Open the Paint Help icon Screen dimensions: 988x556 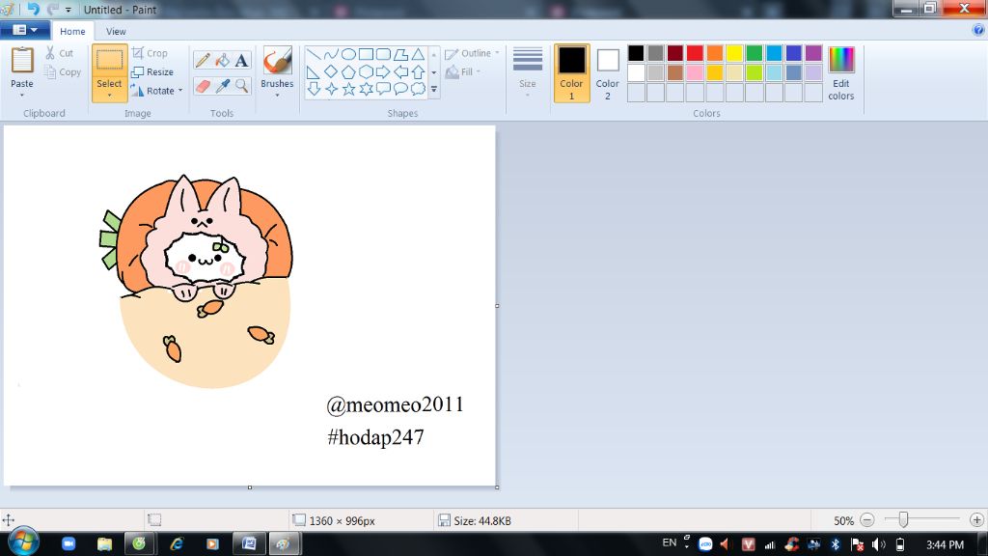click(978, 30)
